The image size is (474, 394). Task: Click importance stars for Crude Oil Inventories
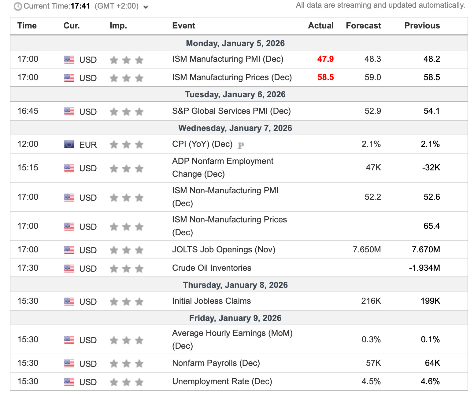pyautogui.click(x=127, y=269)
